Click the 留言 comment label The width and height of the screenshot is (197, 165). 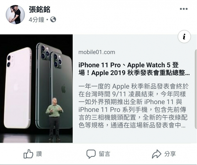coord(105,154)
